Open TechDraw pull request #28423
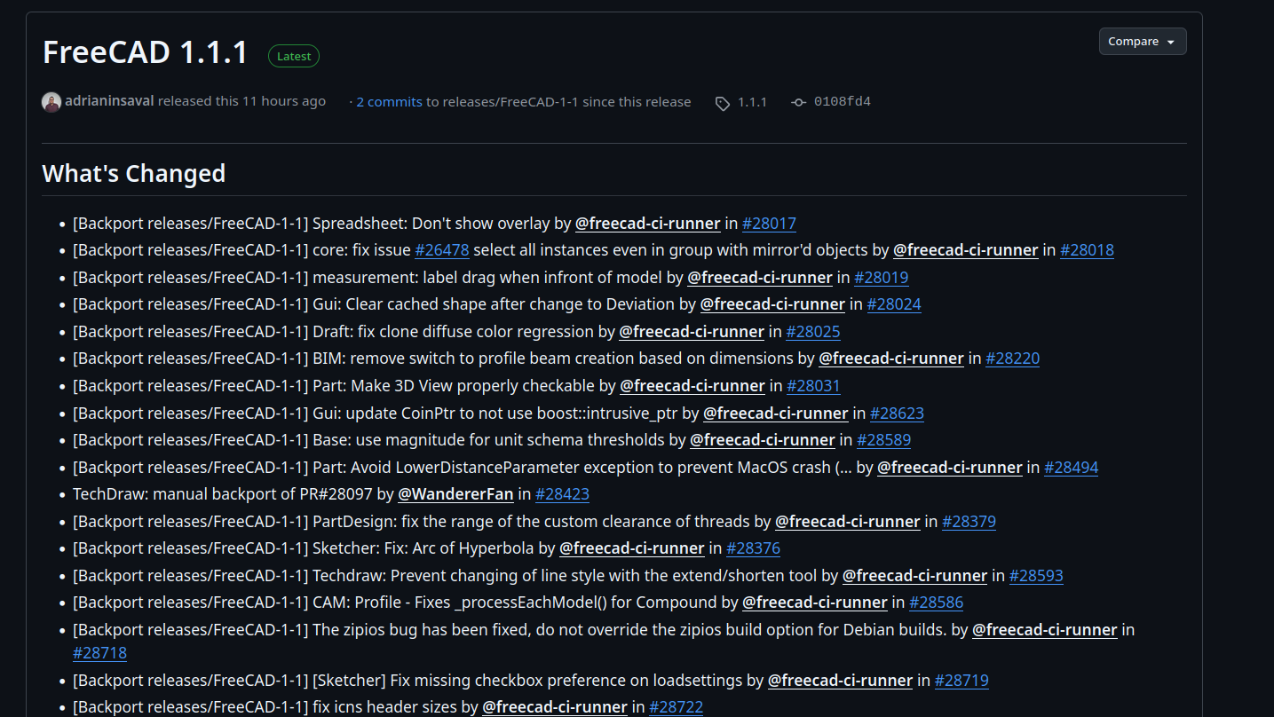1274x717 pixels. point(562,494)
